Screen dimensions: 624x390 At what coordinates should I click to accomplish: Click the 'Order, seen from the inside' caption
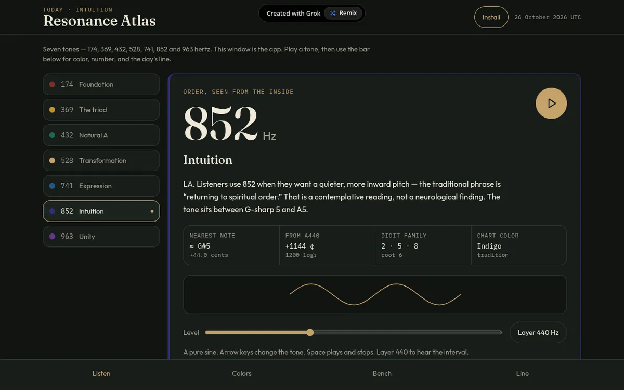(x=238, y=92)
